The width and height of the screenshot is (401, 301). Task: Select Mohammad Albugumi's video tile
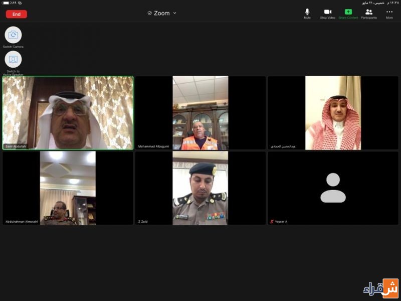click(200, 113)
